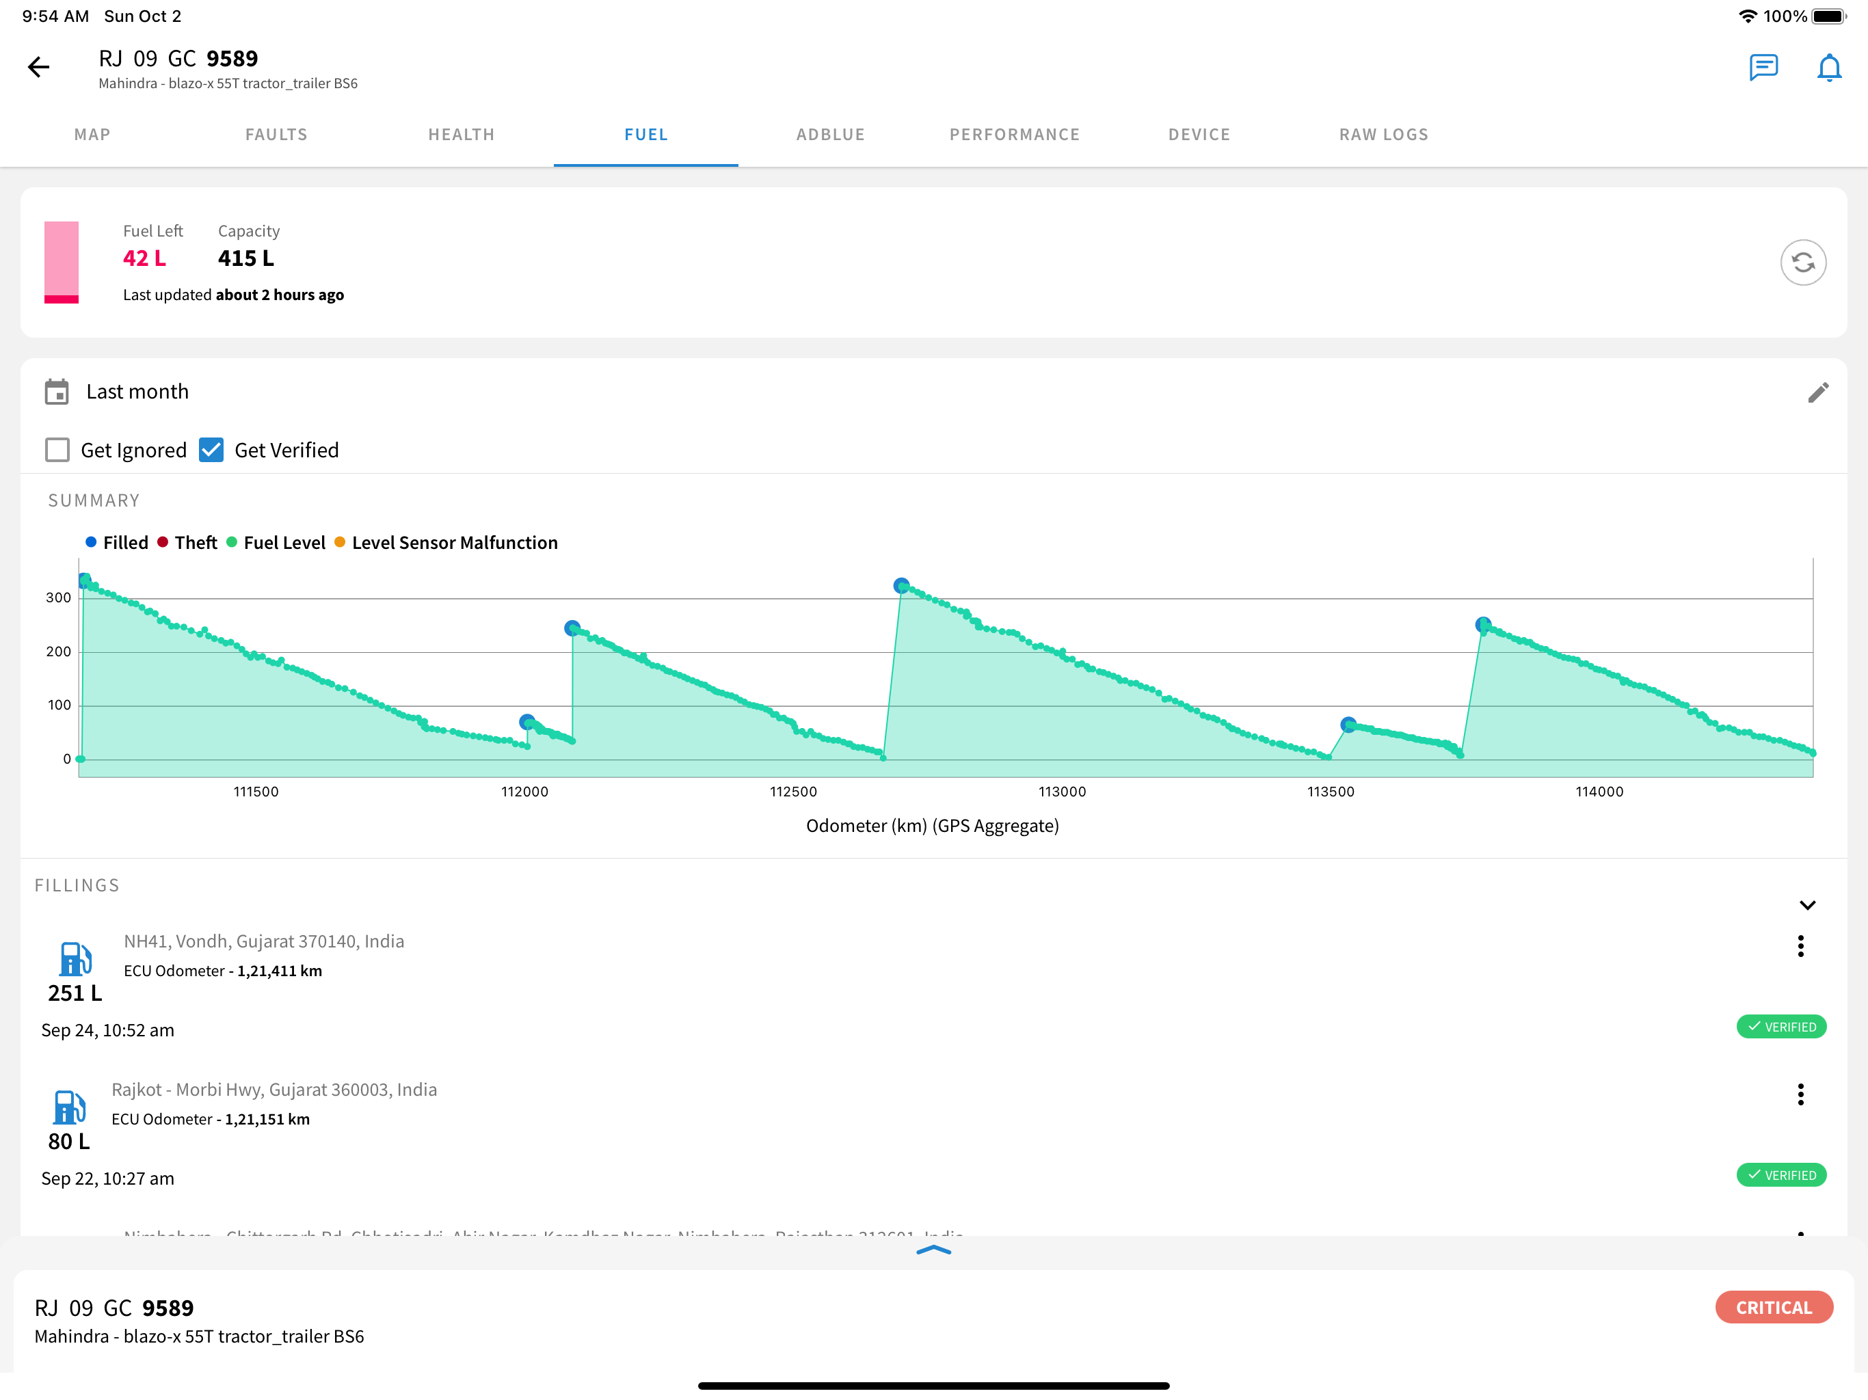Screen dimensions: 1868x1400
Task: Expand the bottom vehicle panel chevron
Action: (x=933, y=1250)
